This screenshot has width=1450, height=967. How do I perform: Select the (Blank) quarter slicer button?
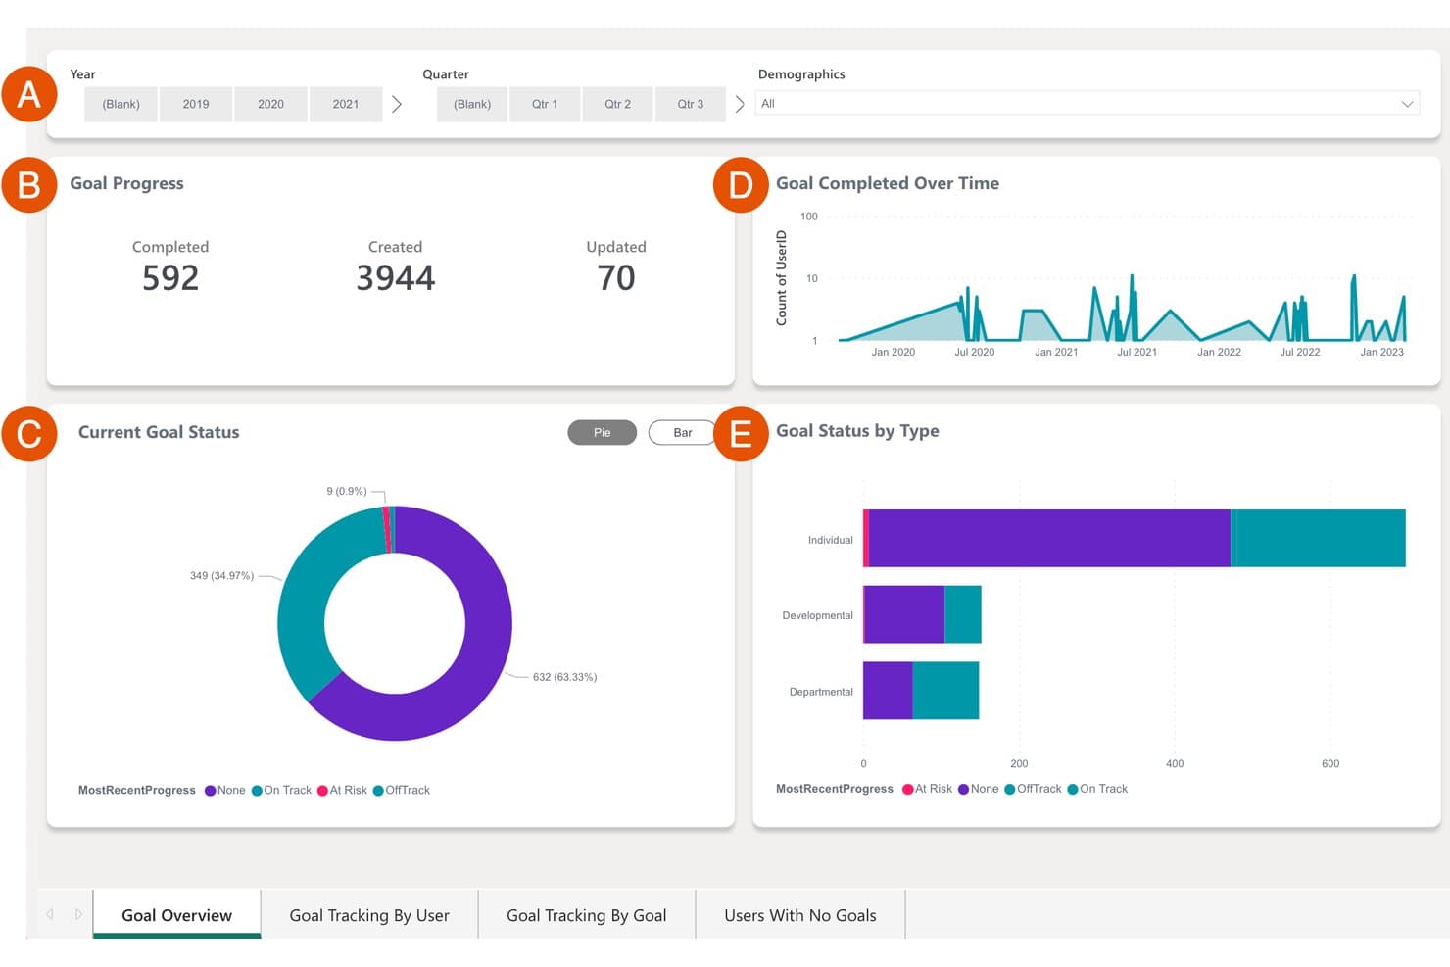pos(472,104)
